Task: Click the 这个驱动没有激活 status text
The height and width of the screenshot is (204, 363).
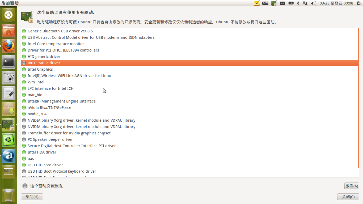Action: [47, 186]
